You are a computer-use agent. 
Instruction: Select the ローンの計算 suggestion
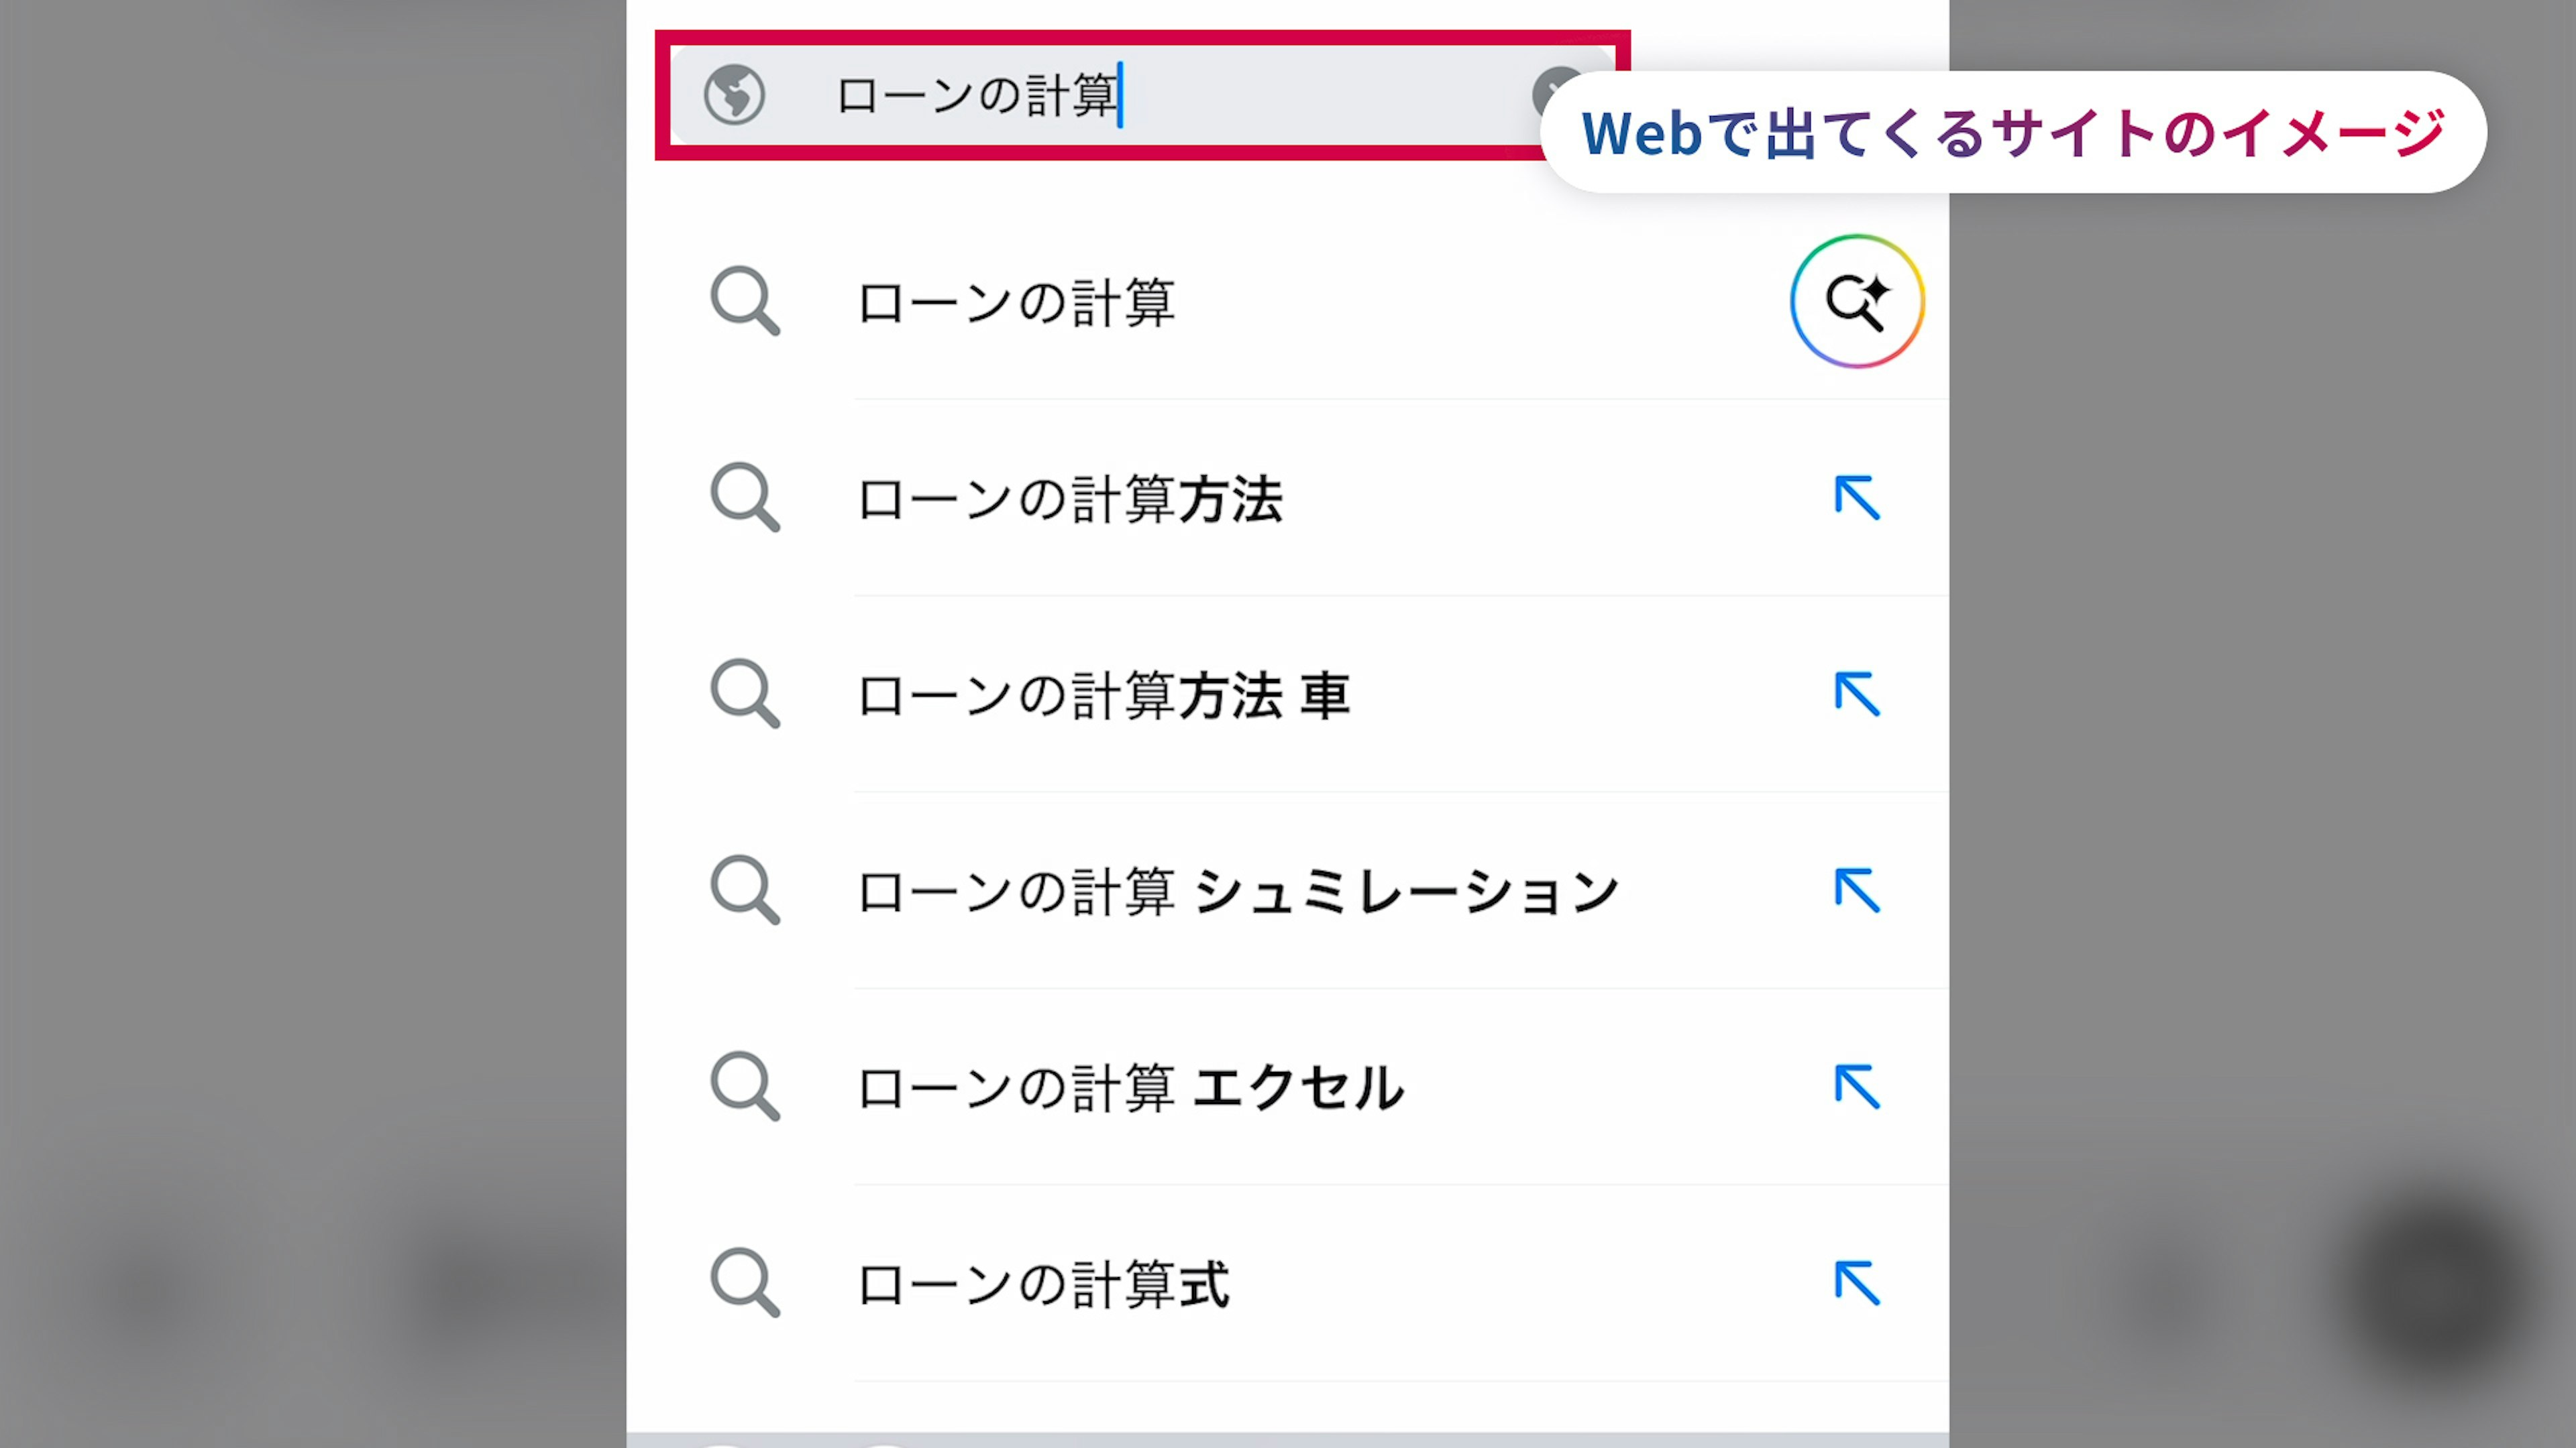(x=1016, y=303)
